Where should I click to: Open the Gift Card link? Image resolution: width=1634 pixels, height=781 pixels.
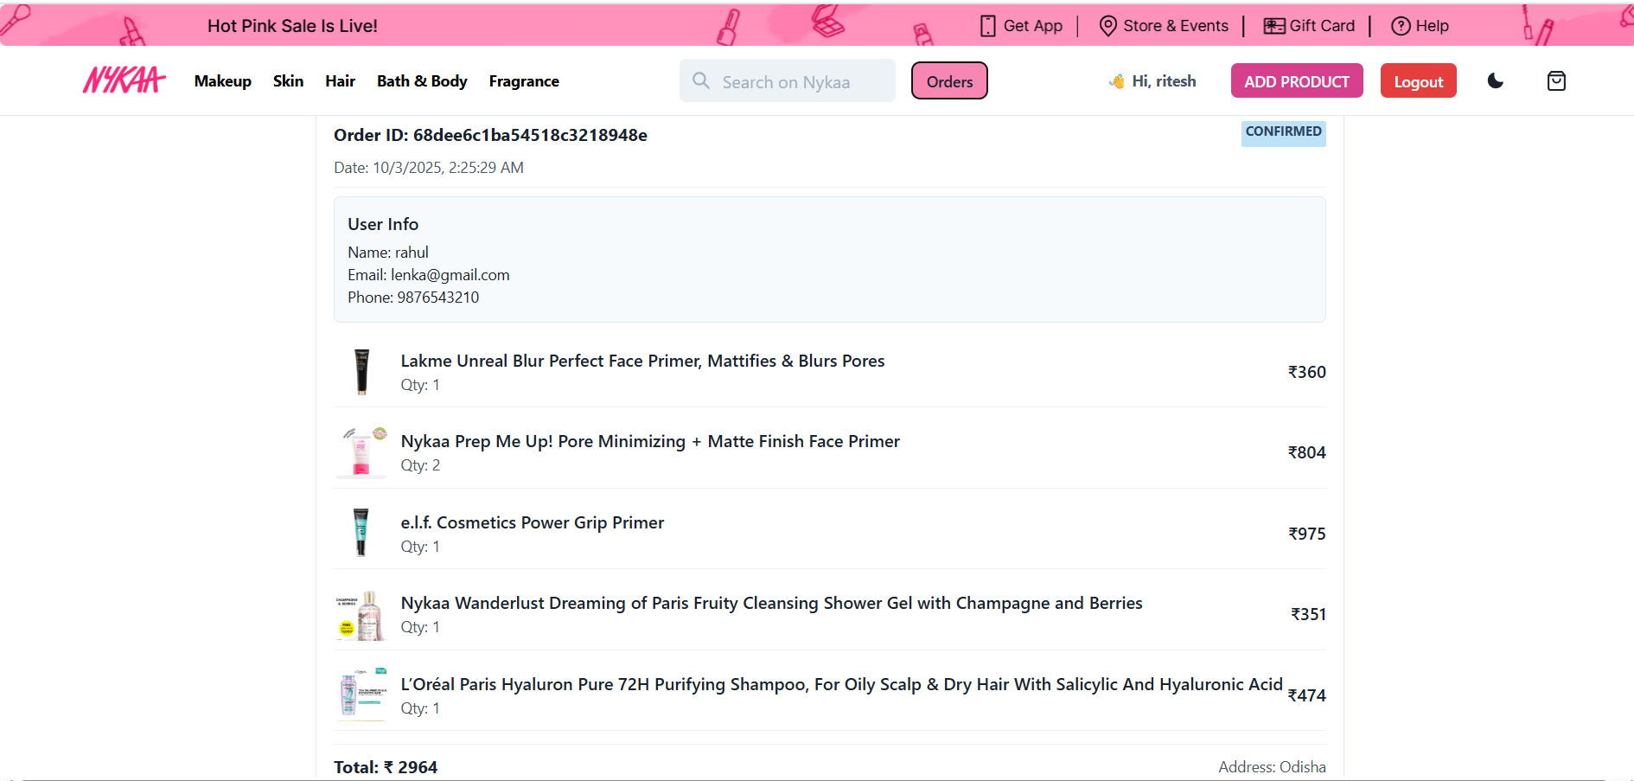click(x=1322, y=26)
